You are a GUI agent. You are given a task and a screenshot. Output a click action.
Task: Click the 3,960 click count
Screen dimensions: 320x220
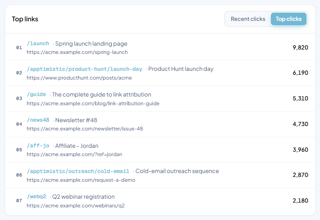[x=300, y=150]
